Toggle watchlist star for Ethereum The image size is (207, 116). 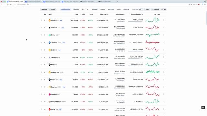point(41,28)
